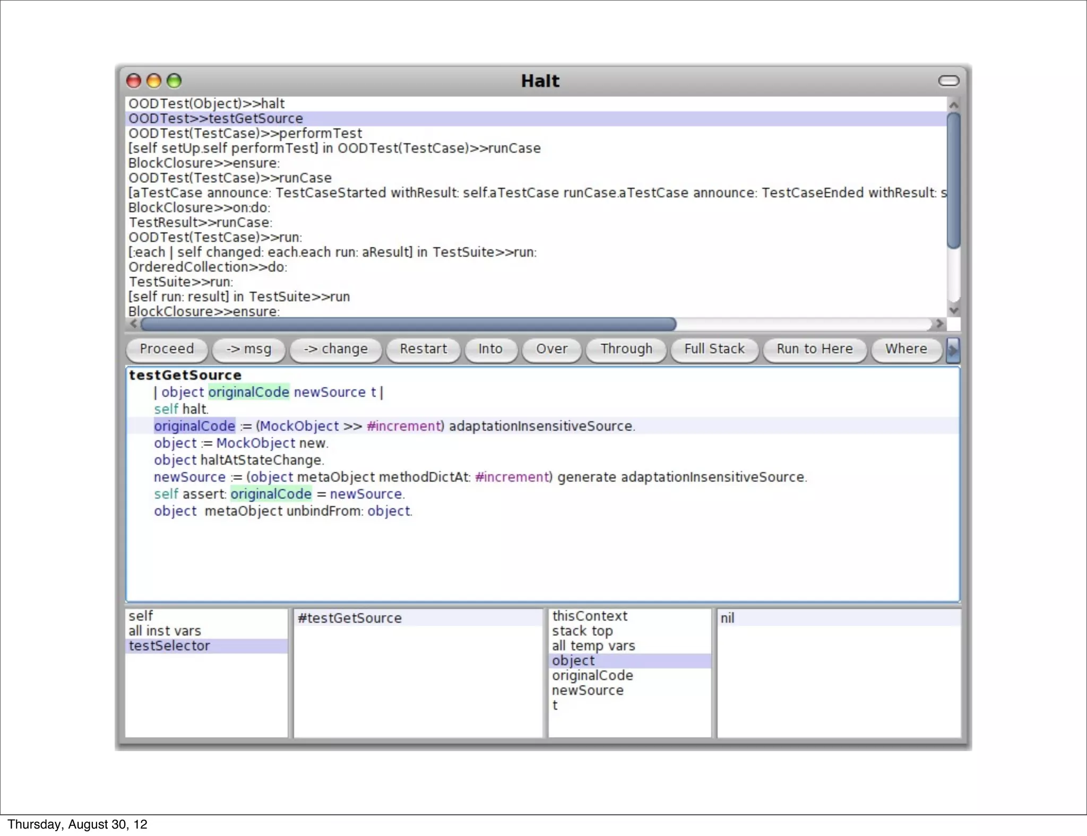Click the yellow minimize window button

[x=154, y=81]
